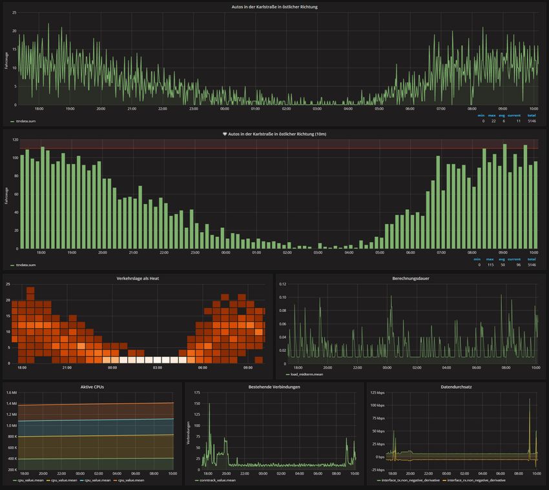Click the green legend color marker for conntrack_value.mean

click(x=198, y=480)
